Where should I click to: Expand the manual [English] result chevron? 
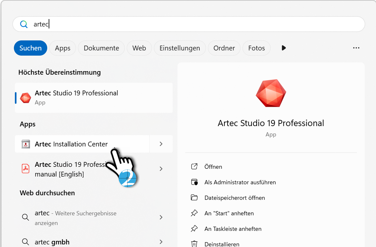coord(161,169)
